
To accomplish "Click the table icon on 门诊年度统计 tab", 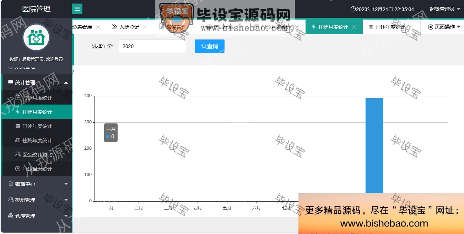I will click(x=371, y=27).
